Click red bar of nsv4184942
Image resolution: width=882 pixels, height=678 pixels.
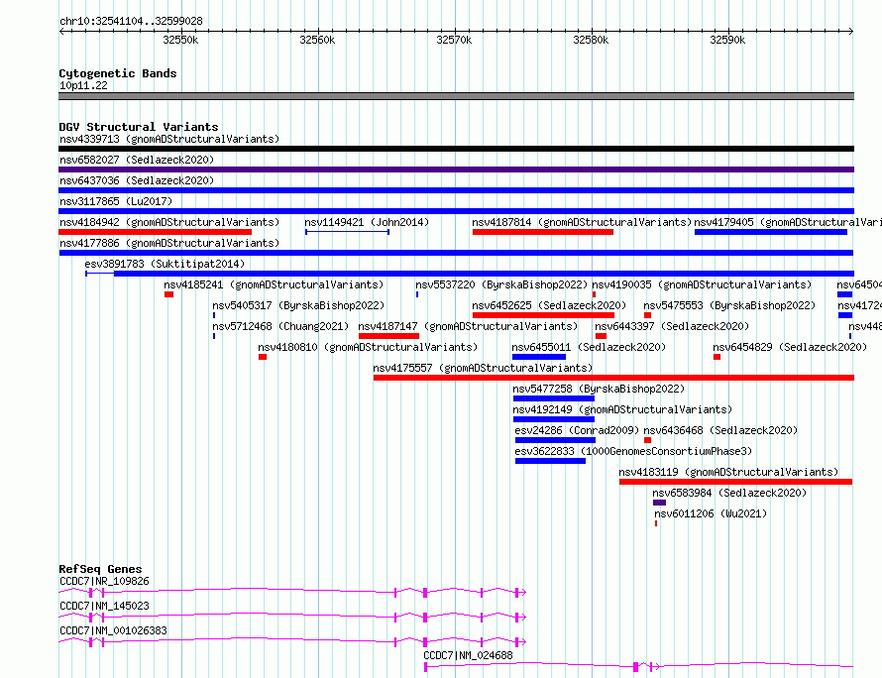click(155, 232)
